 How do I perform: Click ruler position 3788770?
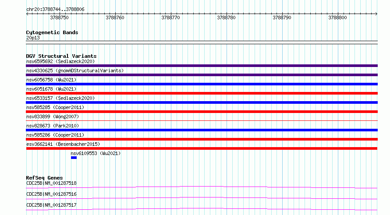pos(170,18)
